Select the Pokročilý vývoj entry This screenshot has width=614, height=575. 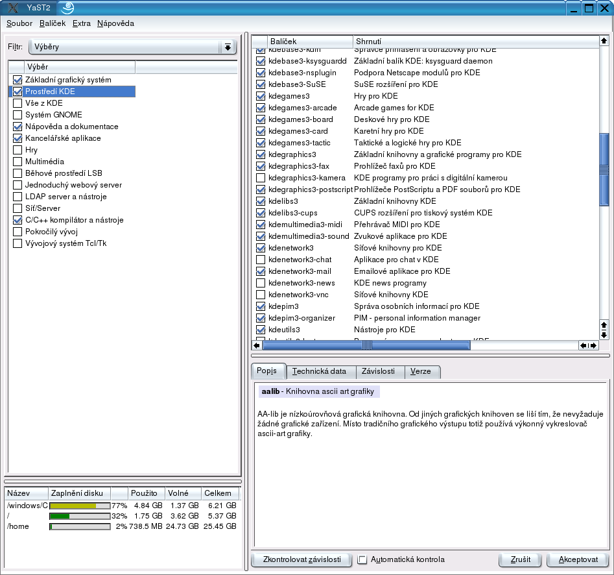(51, 232)
